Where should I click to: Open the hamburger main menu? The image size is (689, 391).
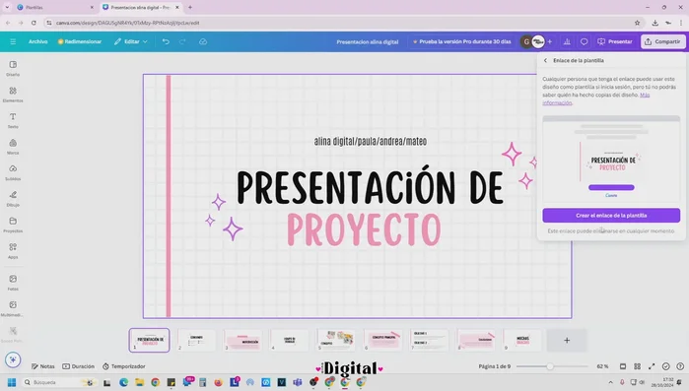tap(13, 41)
